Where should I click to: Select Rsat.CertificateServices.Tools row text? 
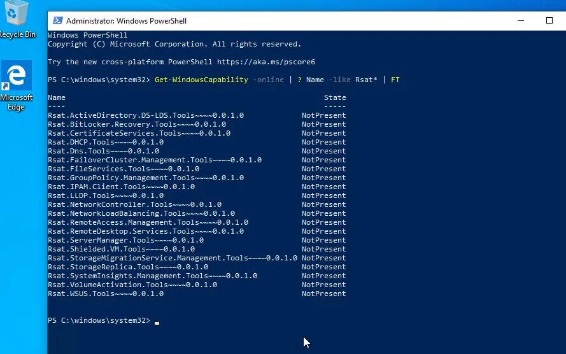(139, 133)
